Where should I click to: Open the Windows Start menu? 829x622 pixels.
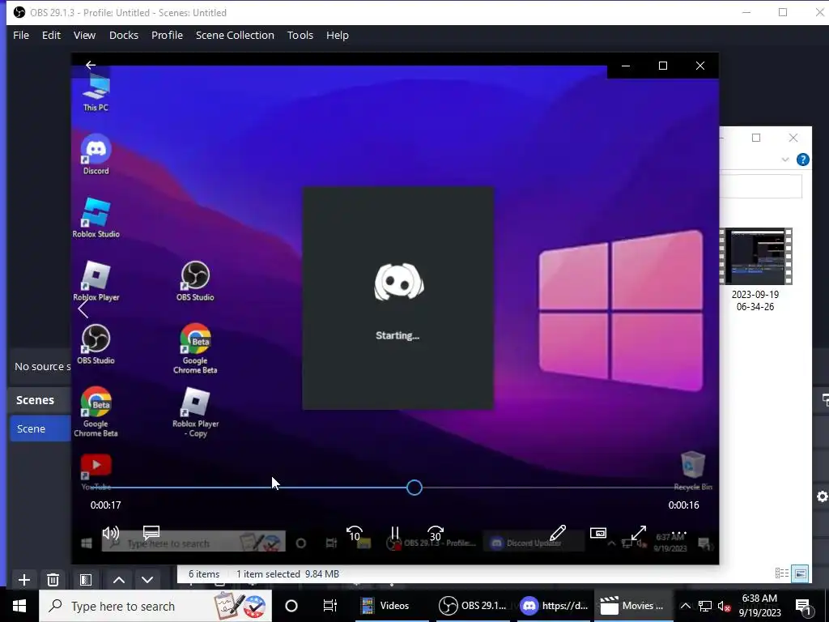(x=19, y=606)
